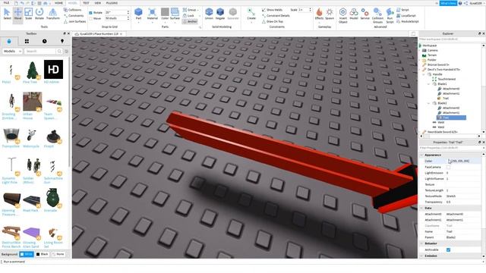Set Toolbox background to White
The width and height of the screenshot is (486, 273).
click(27, 254)
